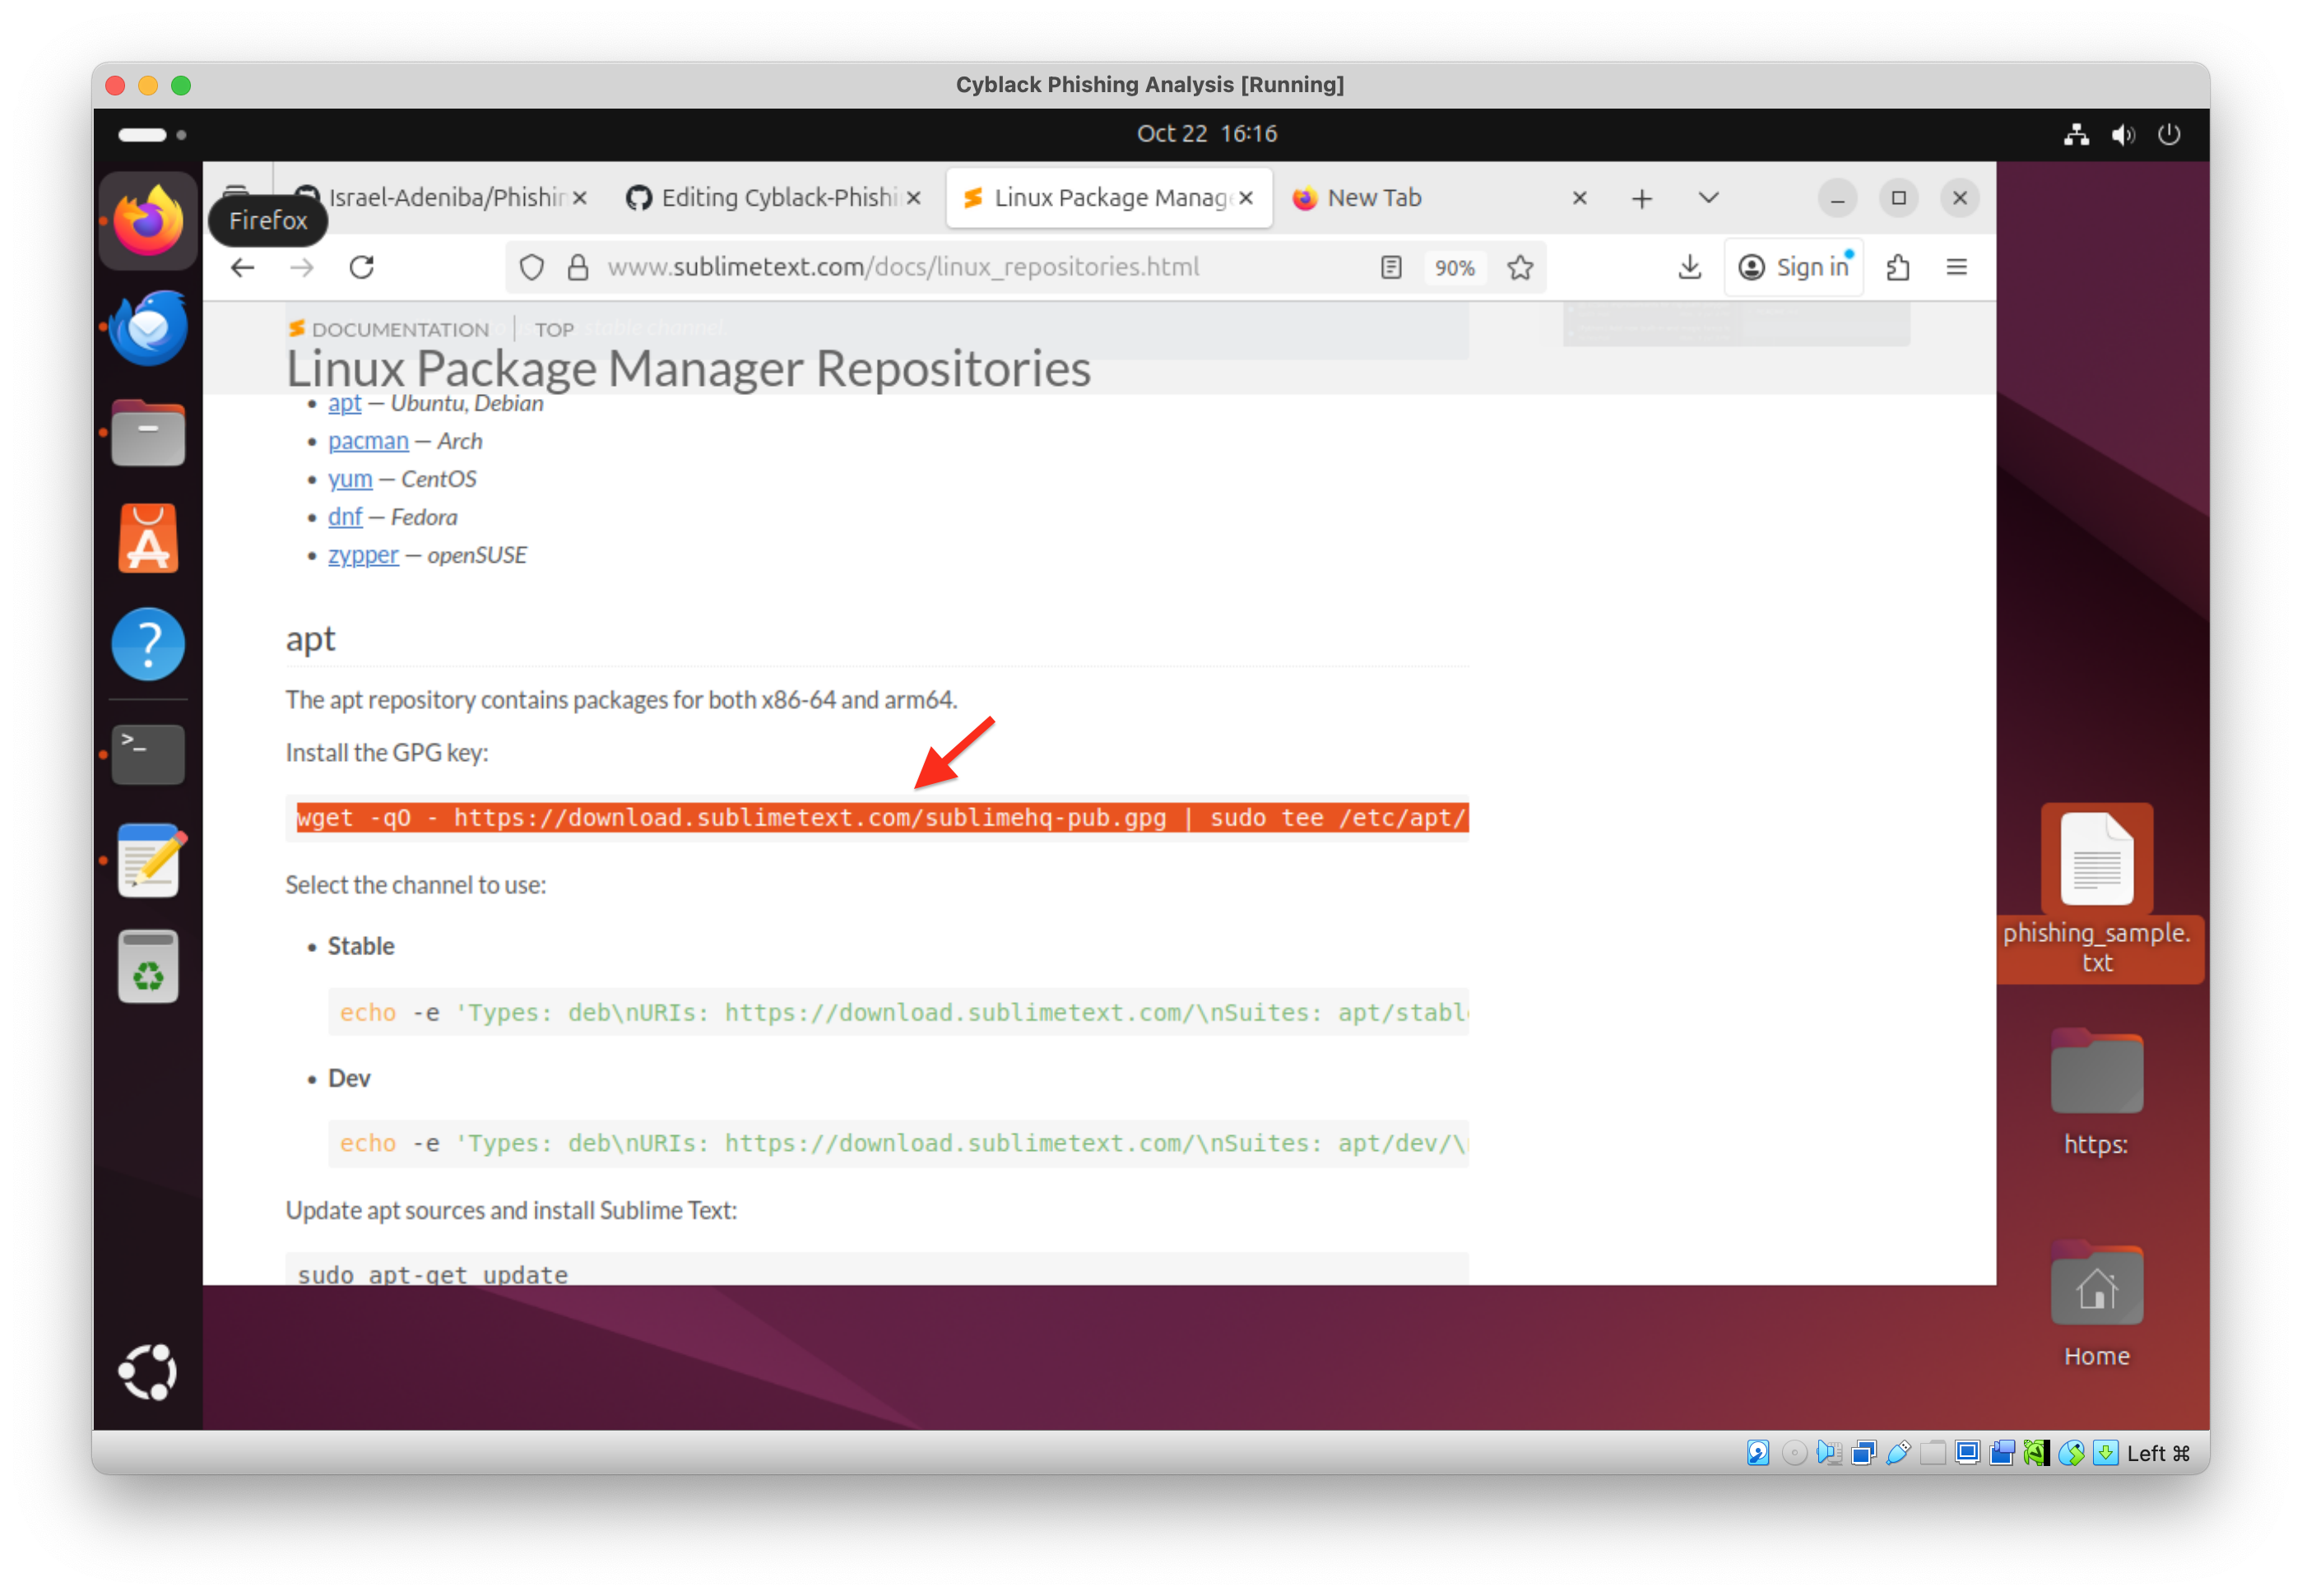Open system menu via power icon

coord(2168,134)
